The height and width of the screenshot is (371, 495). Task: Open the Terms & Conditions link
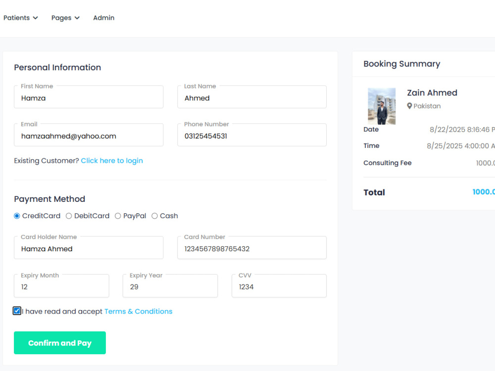(x=138, y=311)
